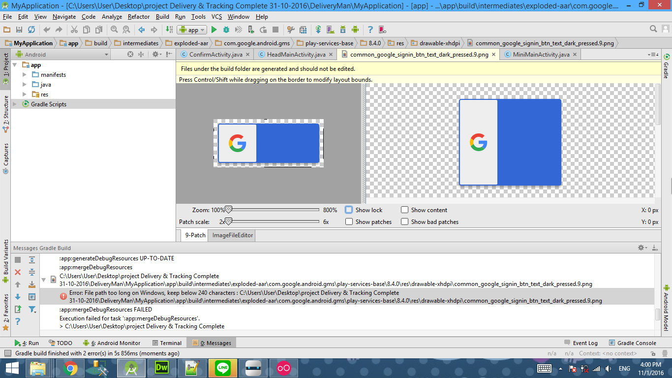672x378 pixels.
Task: Open the Gradle Console button
Action: pos(633,343)
